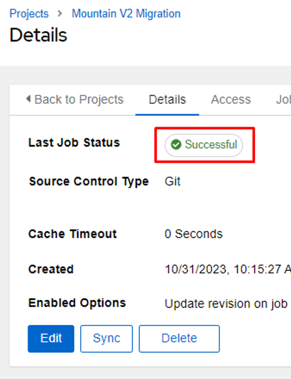Go to the Back to Projects tab

(x=74, y=99)
